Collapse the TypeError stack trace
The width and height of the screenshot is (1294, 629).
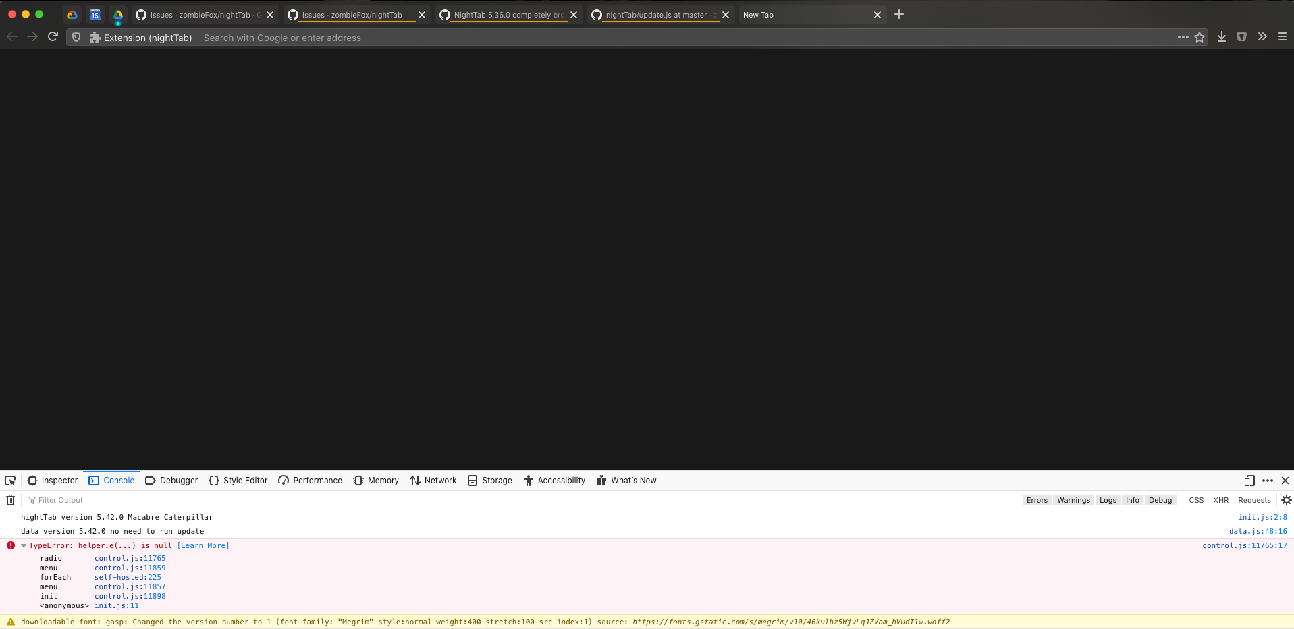click(24, 545)
